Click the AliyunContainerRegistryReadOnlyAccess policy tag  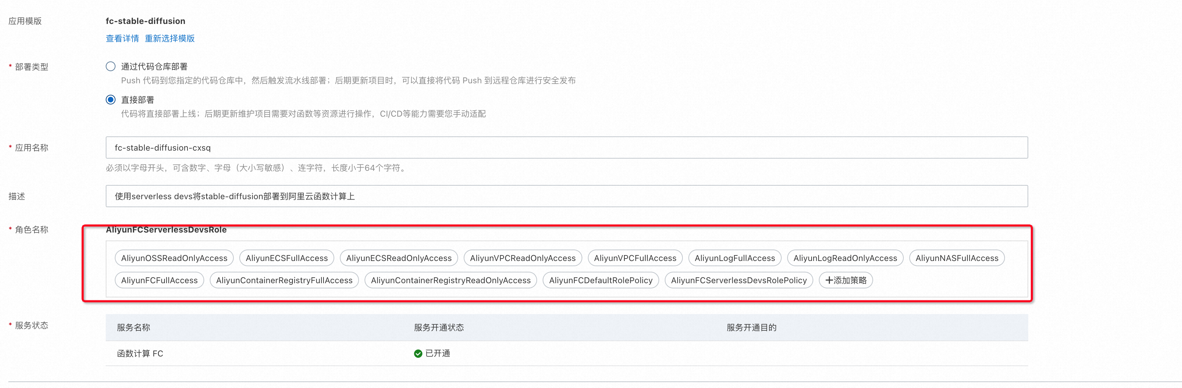[450, 280]
